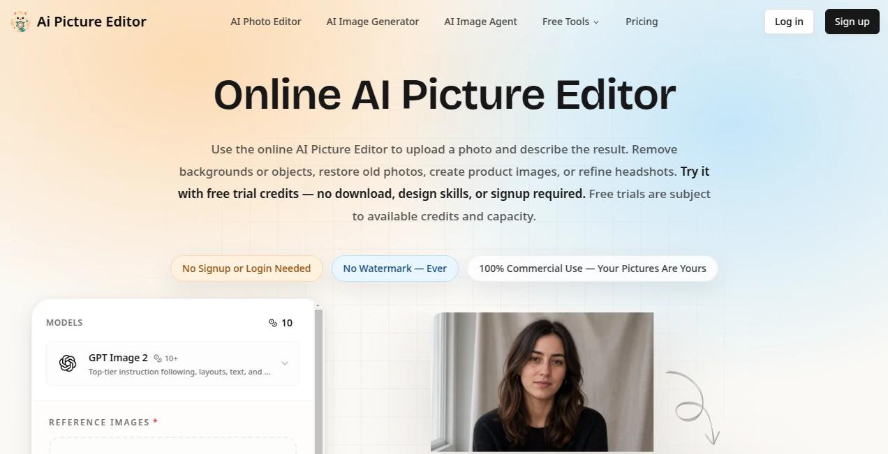
Task: Click the Ai Picture Editor mascot logo
Action: click(20, 22)
